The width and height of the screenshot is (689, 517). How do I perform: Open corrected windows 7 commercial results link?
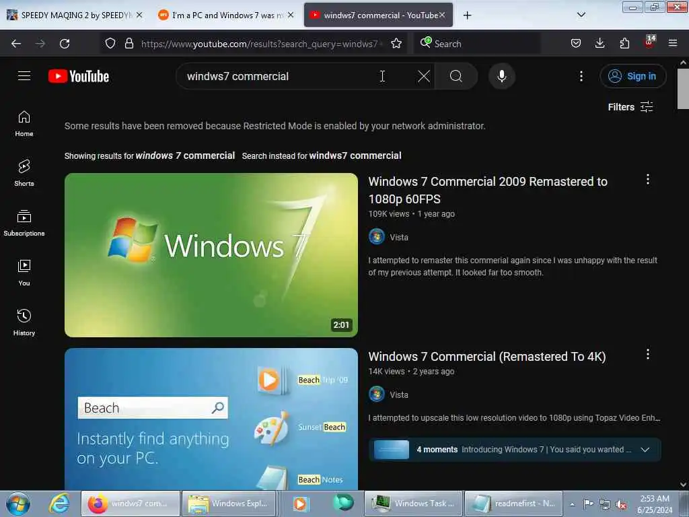(185, 156)
